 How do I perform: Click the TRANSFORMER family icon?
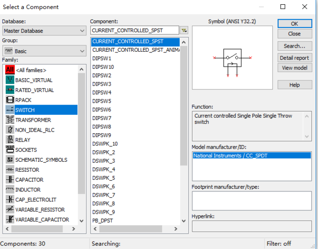[10, 120]
